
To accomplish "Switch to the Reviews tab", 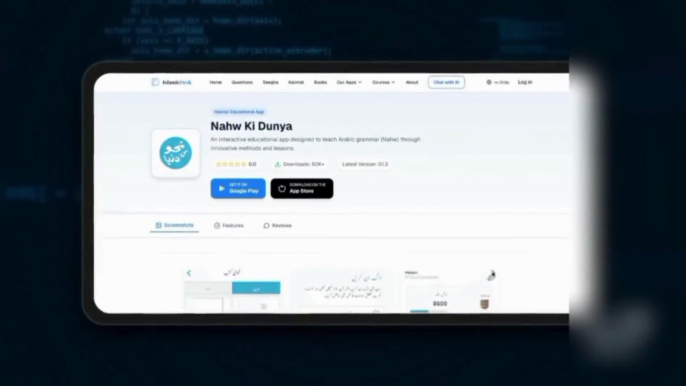I will coord(277,226).
